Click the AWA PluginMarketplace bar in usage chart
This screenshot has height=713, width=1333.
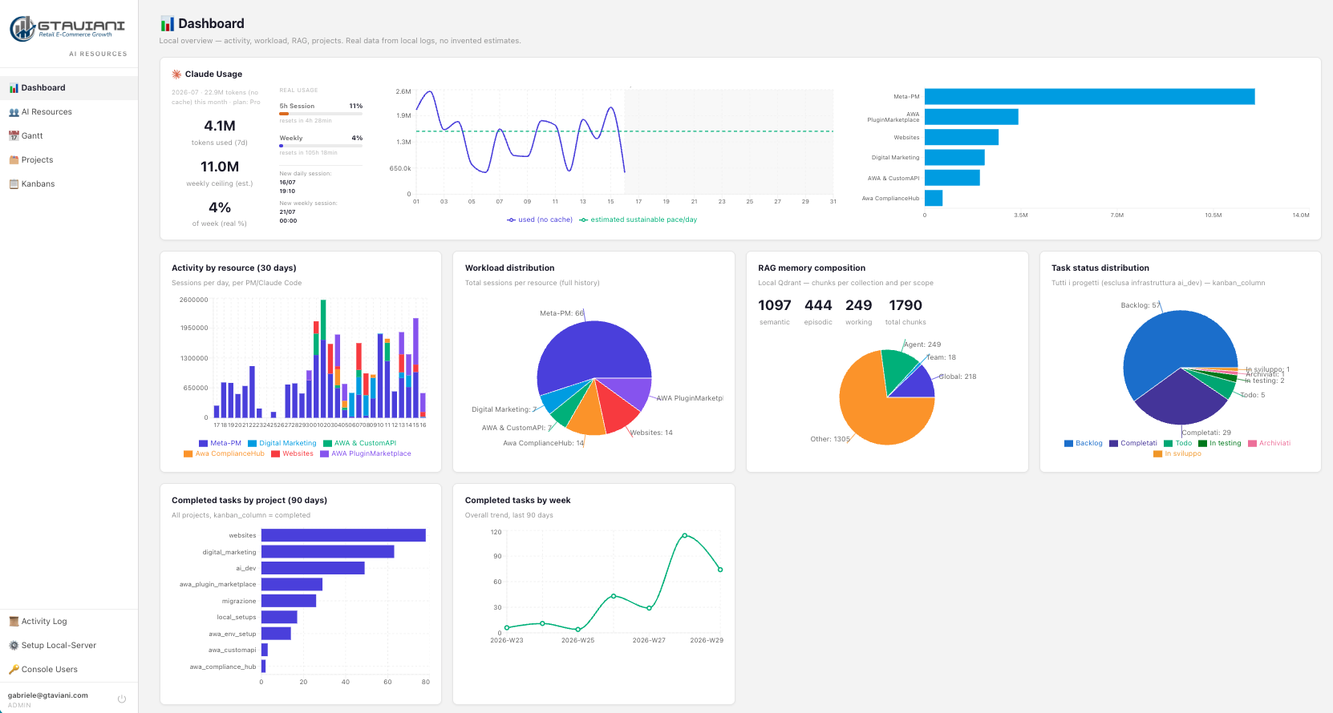pyautogui.click(x=971, y=117)
